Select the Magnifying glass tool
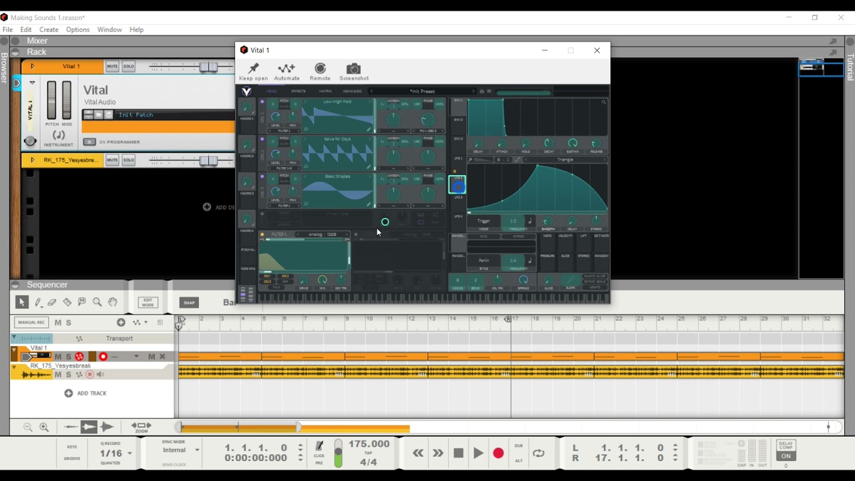This screenshot has width=855, height=481. click(97, 303)
